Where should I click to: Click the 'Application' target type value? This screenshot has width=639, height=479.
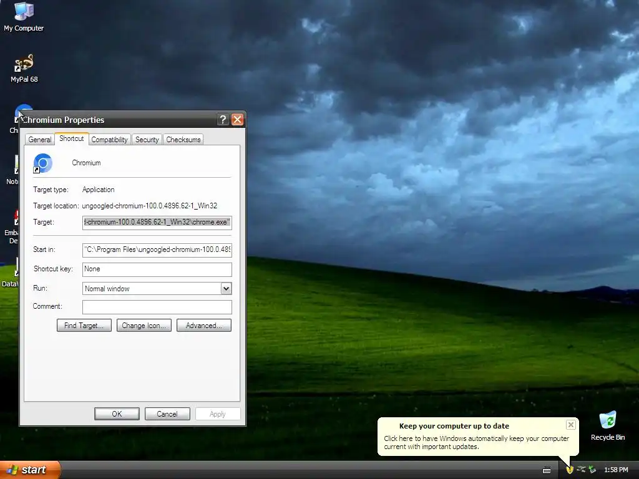click(98, 190)
